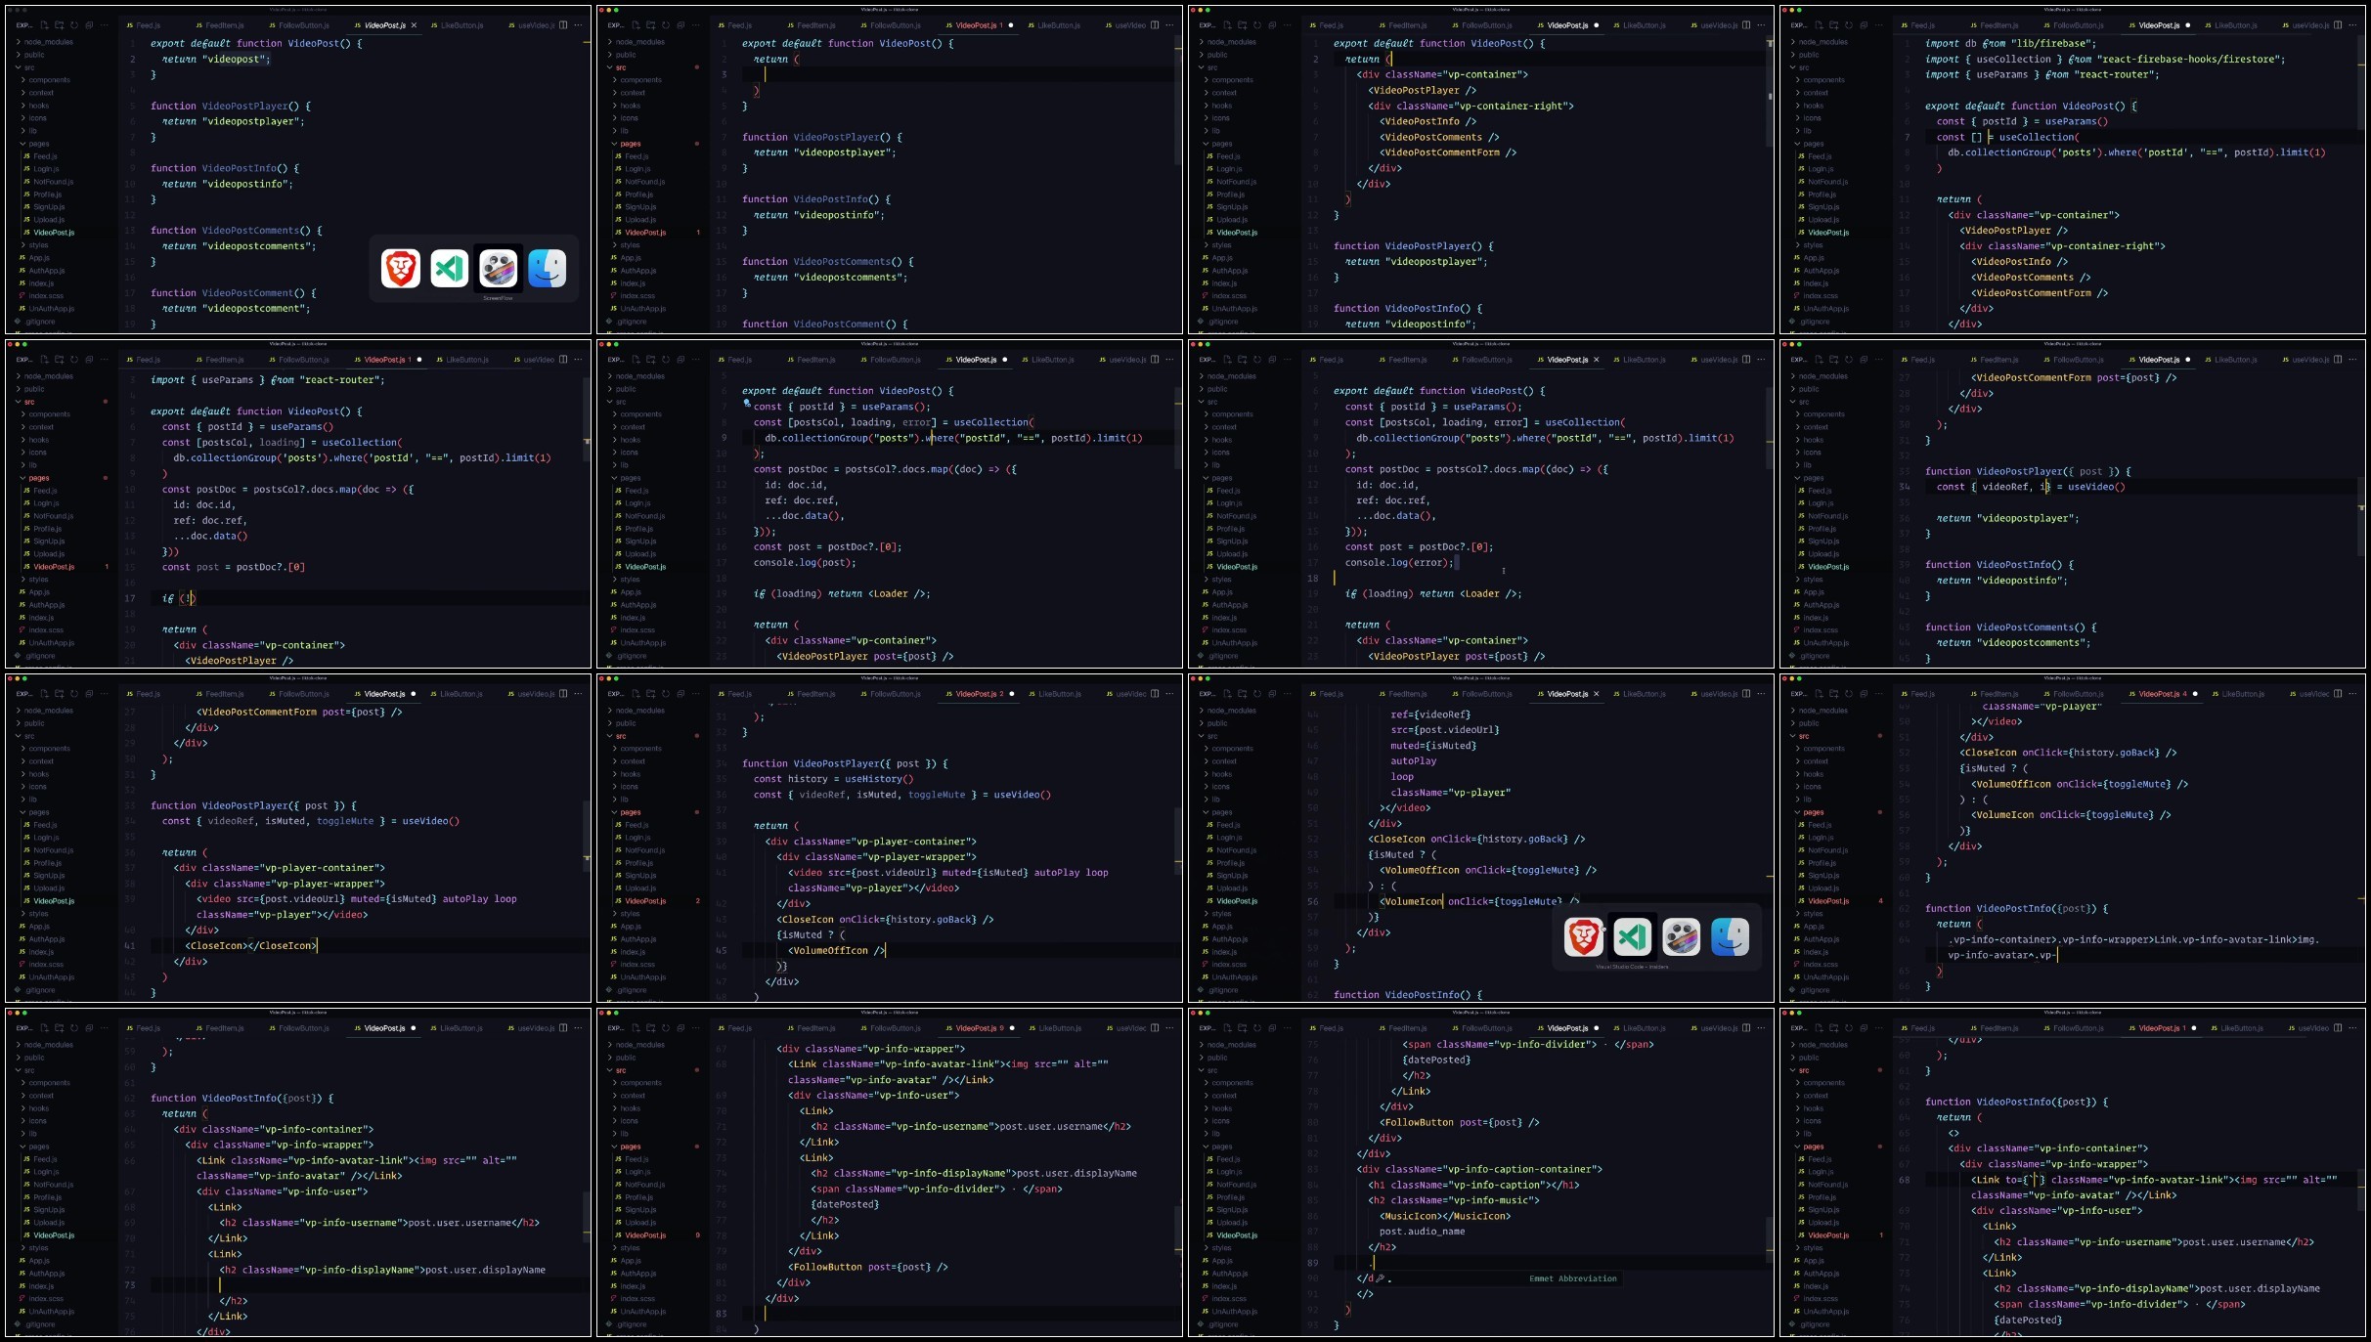Expand styles folder in Emmet Abbreviation frame
This screenshot has height=1342, width=2371.
click(x=1217, y=1248)
